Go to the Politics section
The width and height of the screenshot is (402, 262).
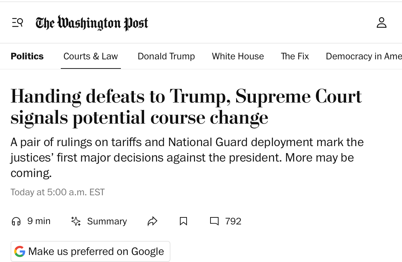[27, 56]
